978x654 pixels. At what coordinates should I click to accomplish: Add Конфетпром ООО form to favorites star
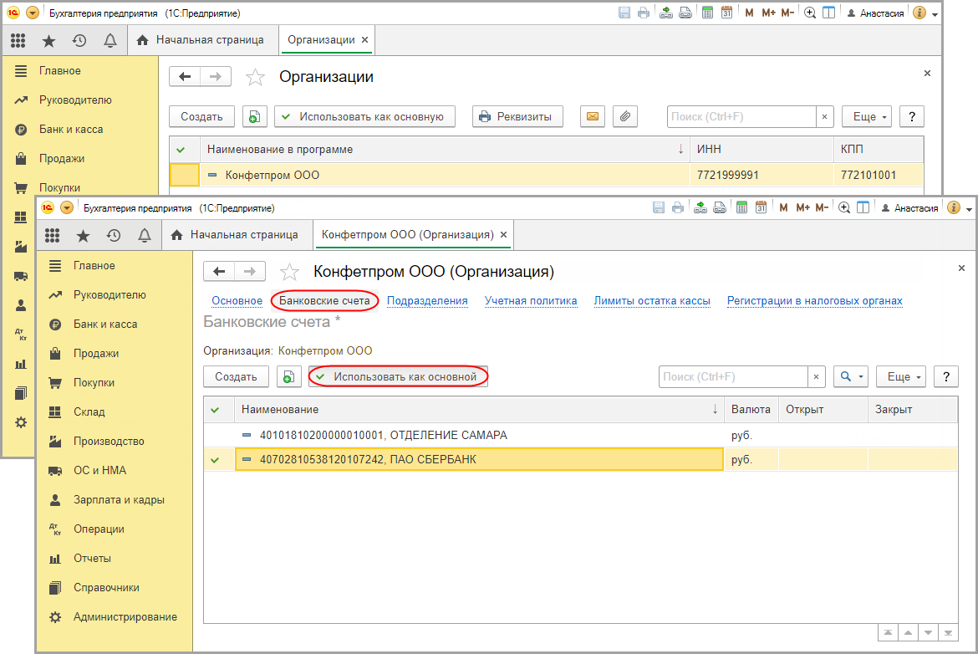tap(289, 272)
